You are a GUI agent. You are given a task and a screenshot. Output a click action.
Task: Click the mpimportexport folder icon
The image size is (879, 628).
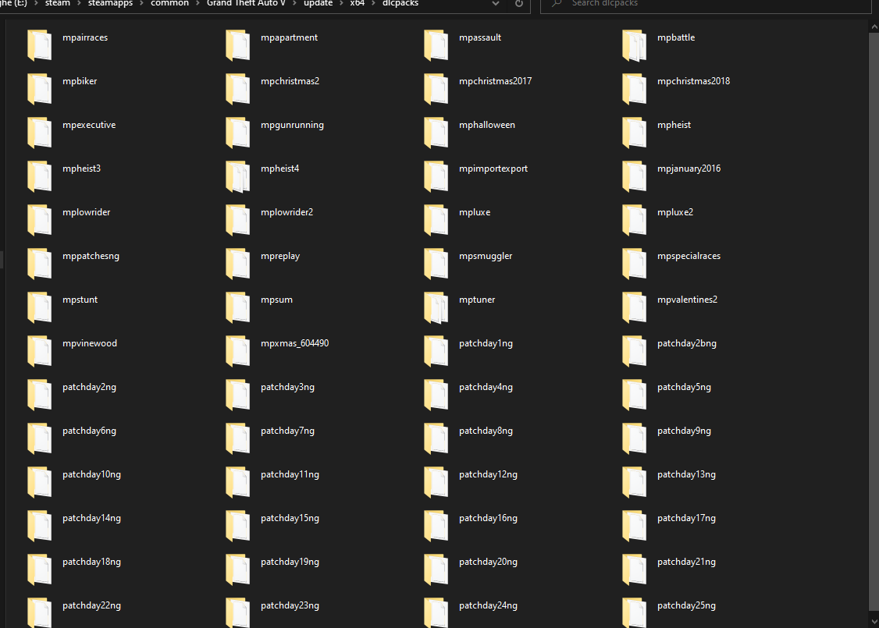tap(436, 176)
